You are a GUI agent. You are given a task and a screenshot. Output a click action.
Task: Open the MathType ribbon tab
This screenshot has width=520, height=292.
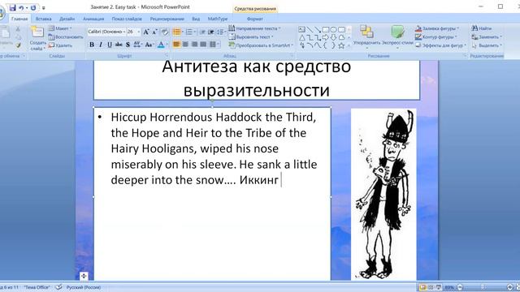[x=218, y=19]
